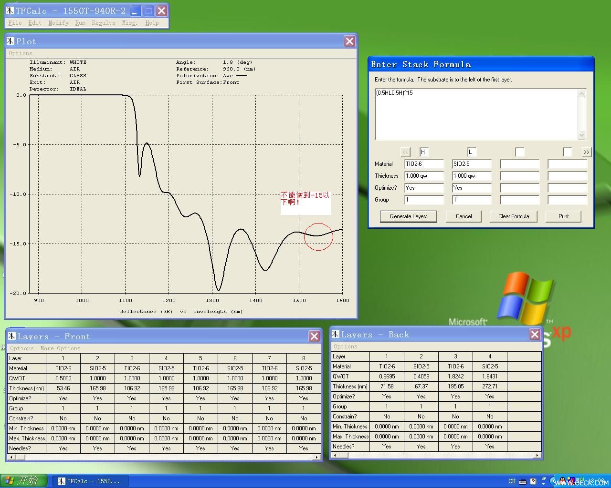The height and width of the screenshot is (488, 611).
Task: Click the stack formula text area
Action: 476,114
